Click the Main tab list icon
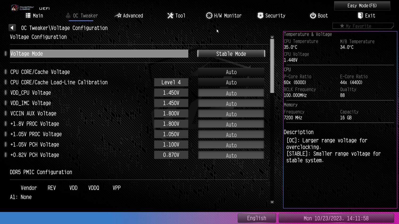399x224 pixels. (x=28, y=15)
